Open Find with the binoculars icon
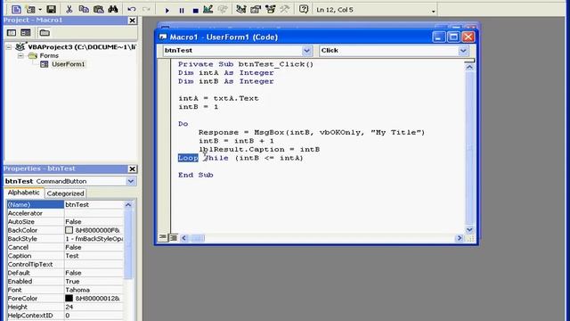Image resolution: width=570 pixels, height=321 pixels. point(113,9)
